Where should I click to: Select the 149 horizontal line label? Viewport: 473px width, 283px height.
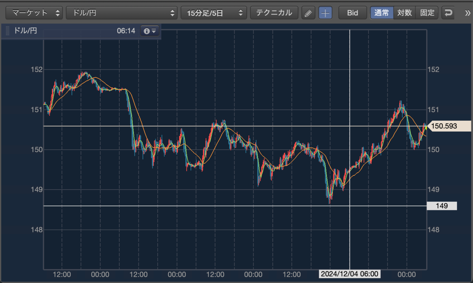(442, 206)
